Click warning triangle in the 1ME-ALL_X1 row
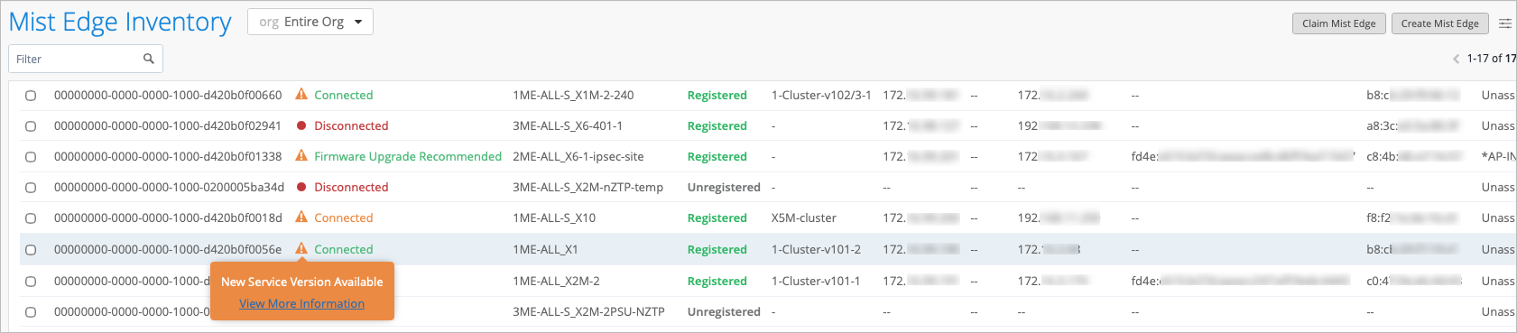The height and width of the screenshot is (333, 1517). pos(301,248)
